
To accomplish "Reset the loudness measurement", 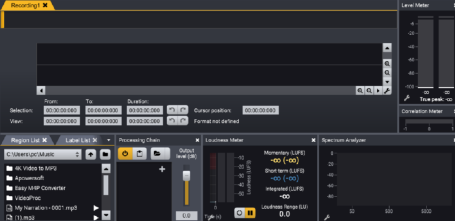I will click(239, 213).
